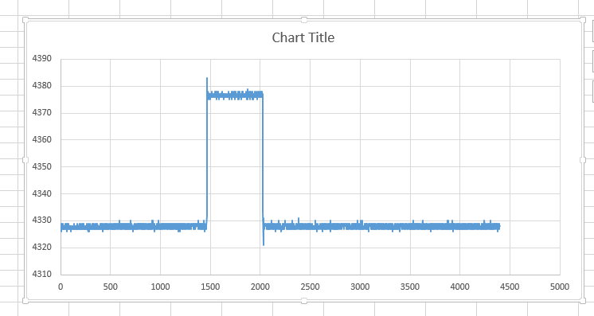
Task: Click the bottom-left chart sizing handle
Action: 25,300
